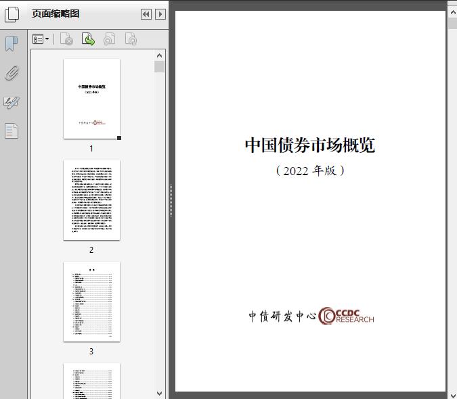
Task: Click the 页面缩略图 panel title
Action: [x=56, y=14]
